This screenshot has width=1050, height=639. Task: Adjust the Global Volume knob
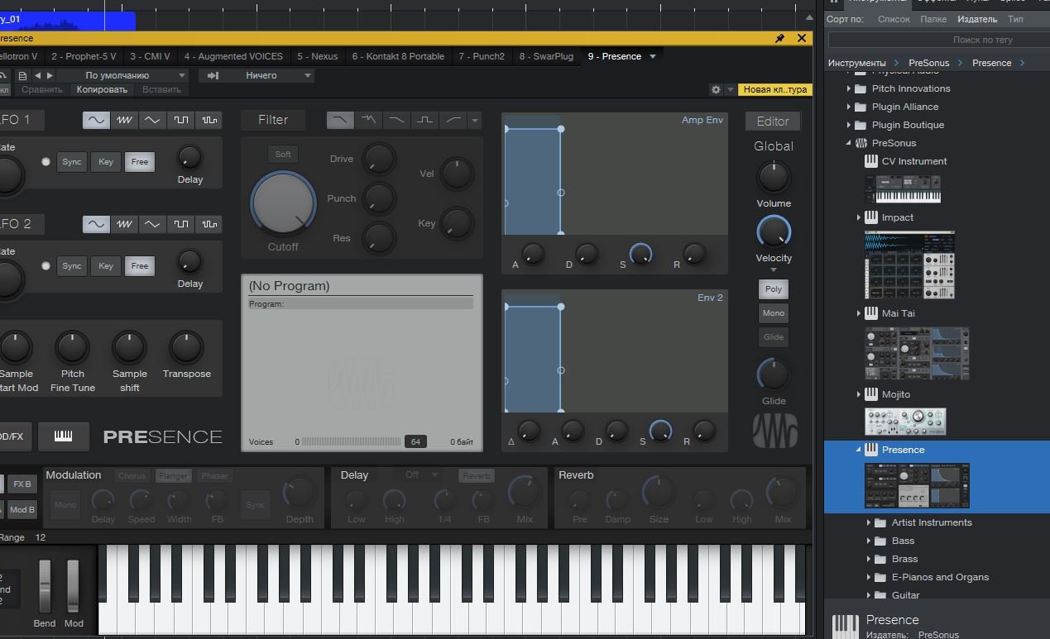(x=773, y=177)
